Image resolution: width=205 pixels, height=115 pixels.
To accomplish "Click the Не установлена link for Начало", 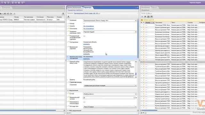I will coord(88,26).
